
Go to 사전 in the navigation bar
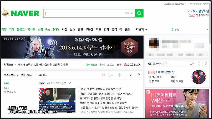tap(64, 29)
